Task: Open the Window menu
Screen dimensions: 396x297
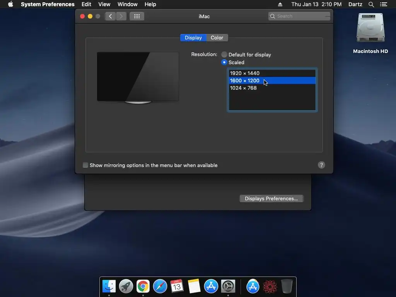Action: (128, 4)
